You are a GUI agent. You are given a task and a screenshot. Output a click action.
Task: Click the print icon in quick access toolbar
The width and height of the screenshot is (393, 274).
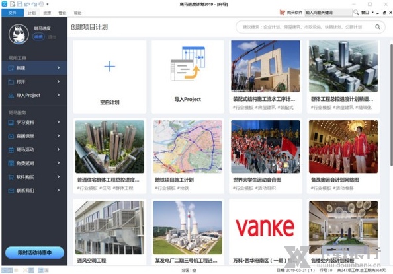pos(42,4)
